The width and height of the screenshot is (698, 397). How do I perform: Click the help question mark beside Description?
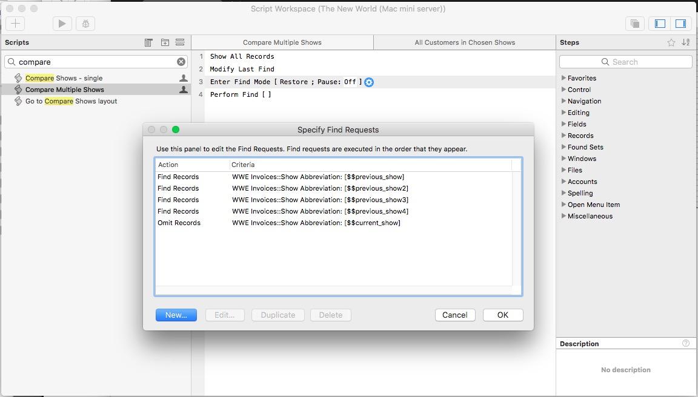point(686,343)
